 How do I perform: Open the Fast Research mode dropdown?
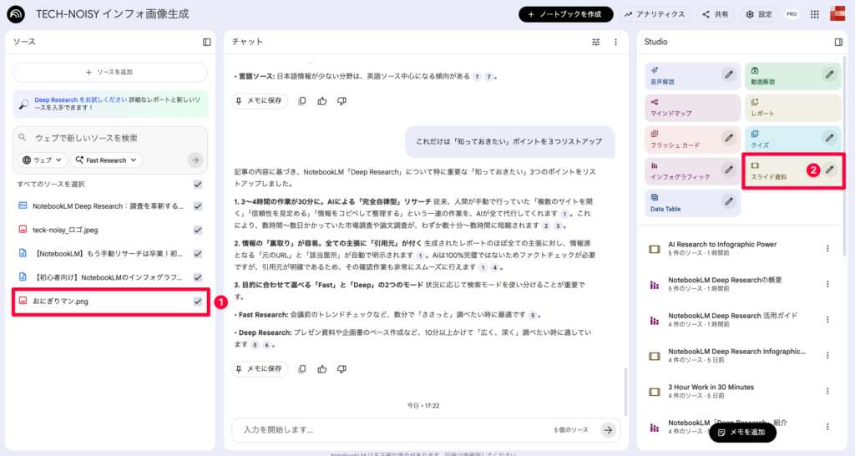pos(106,160)
